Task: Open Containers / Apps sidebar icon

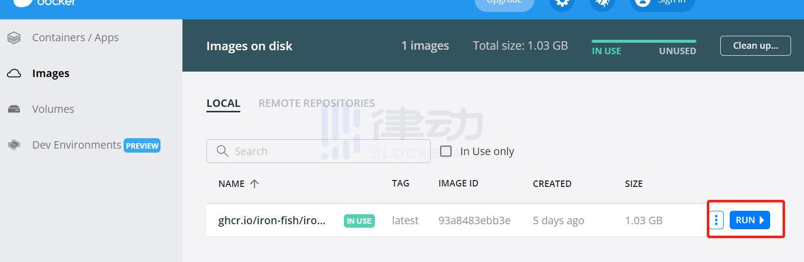Action: point(14,38)
